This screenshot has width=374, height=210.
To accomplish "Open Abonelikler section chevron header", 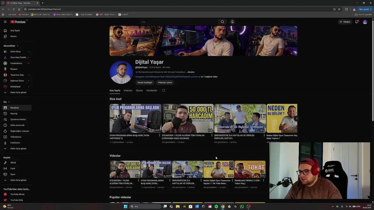I will pos(11,46).
